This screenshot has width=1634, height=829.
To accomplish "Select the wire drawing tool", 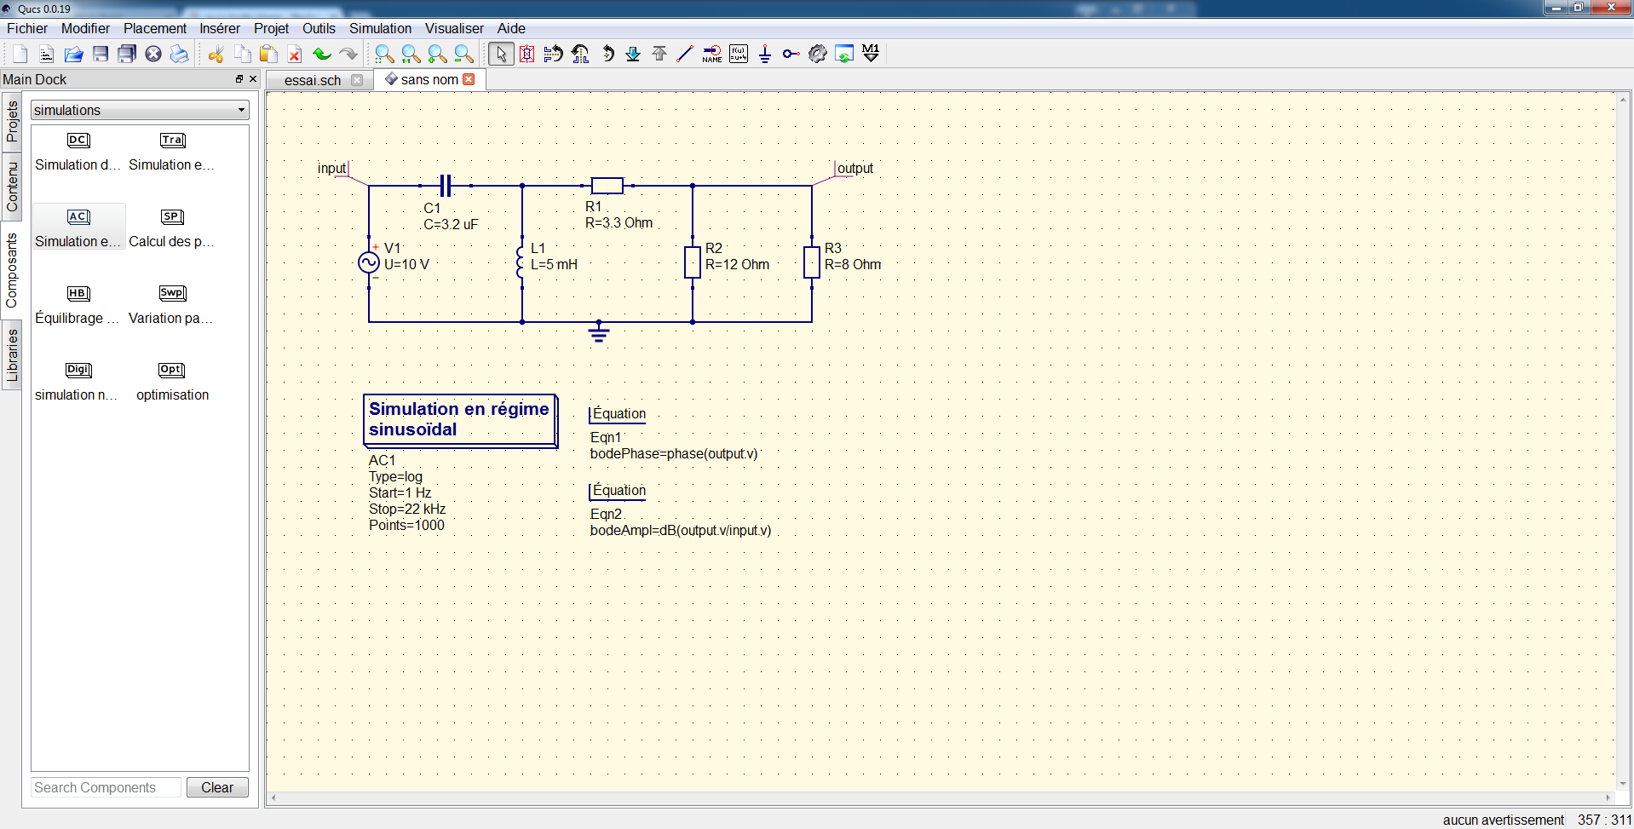I will [685, 55].
